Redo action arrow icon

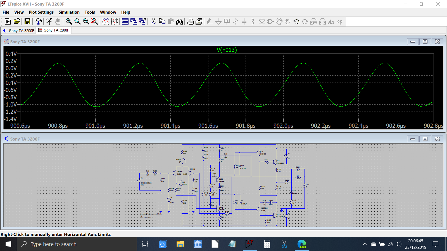(x=305, y=21)
